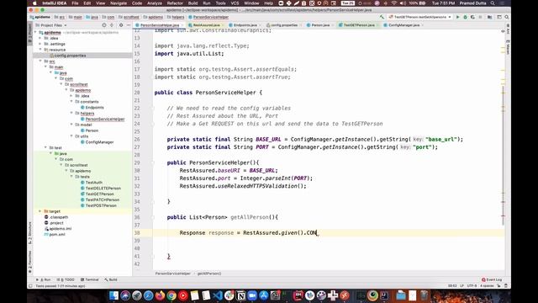
Task: Run the TestGETPerson configuration with the green play icon
Action: [x=457, y=17]
